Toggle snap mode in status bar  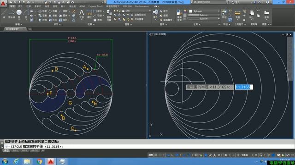[160, 155]
